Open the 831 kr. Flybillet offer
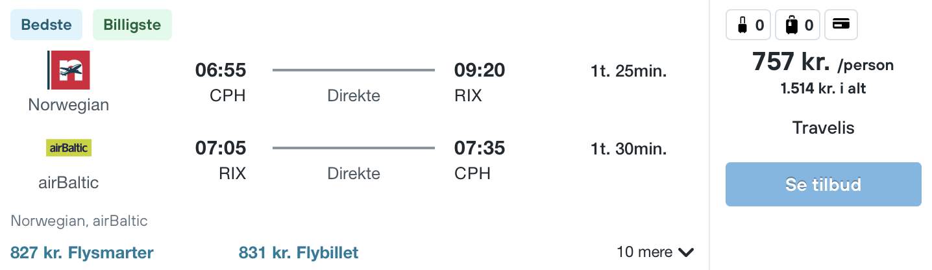This screenshot has height=270, width=932. [x=299, y=252]
